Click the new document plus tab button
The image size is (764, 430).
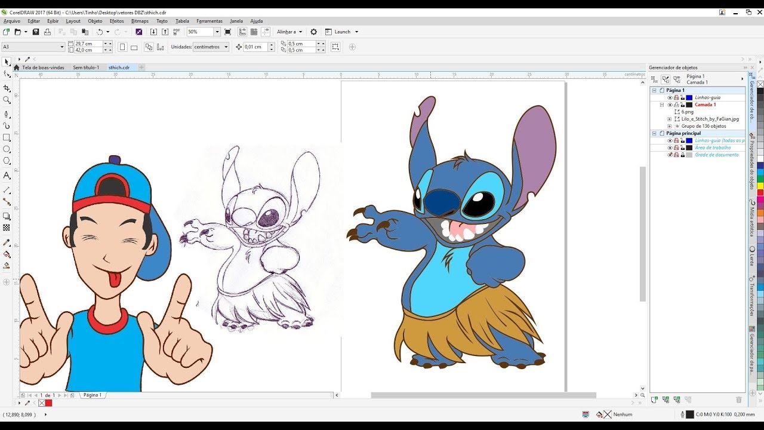coord(141,67)
